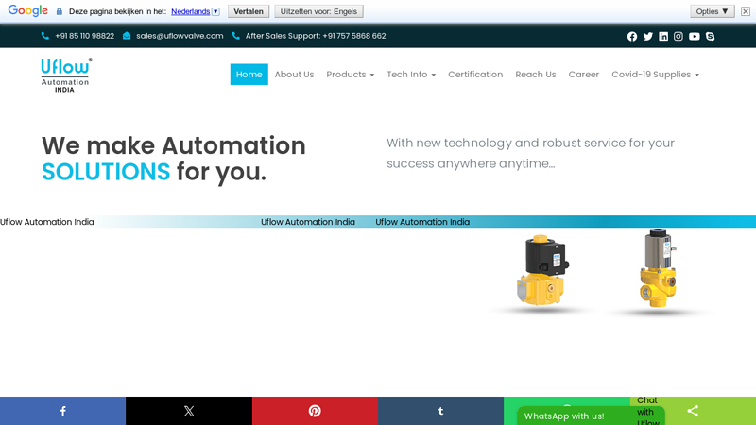Click the Uflow Automation India logo
Image resolution: width=756 pixels, height=425 pixels.
click(x=66, y=76)
